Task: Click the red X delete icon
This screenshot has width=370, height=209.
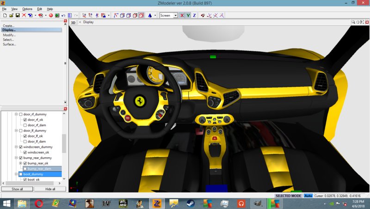Action: pos(24,15)
